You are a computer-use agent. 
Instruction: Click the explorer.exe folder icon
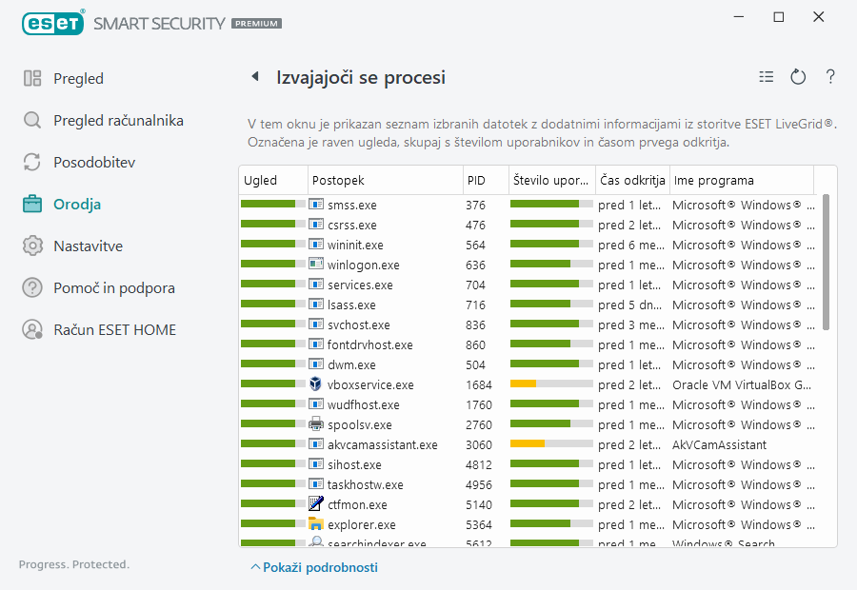[x=316, y=524]
